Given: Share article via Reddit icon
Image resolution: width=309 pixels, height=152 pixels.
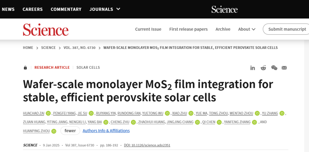Looking at the screenshot, I should 263,68.
